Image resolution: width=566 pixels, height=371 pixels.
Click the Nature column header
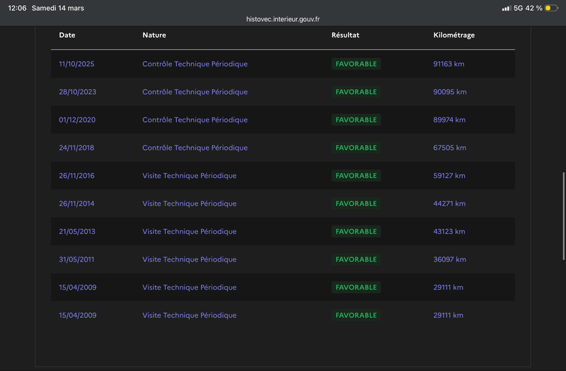[x=154, y=35]
